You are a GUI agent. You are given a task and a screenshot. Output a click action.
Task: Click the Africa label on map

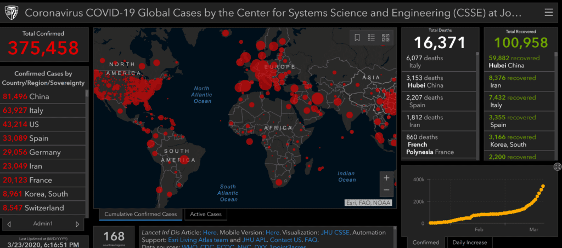278,128
